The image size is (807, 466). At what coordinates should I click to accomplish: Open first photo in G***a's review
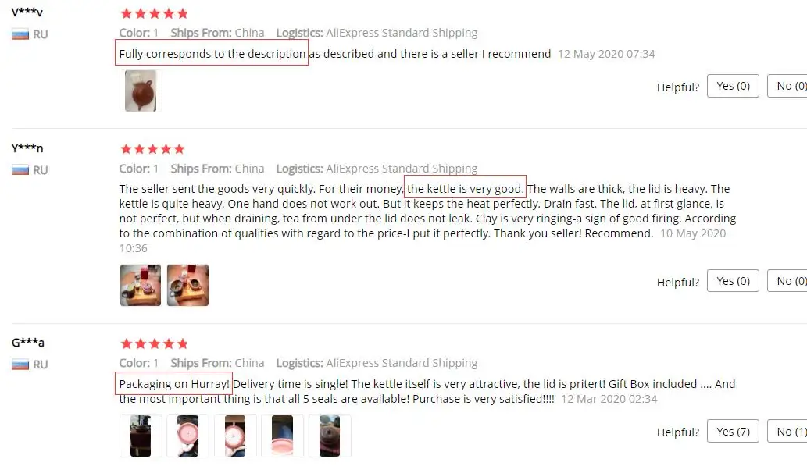click(141, 436)
